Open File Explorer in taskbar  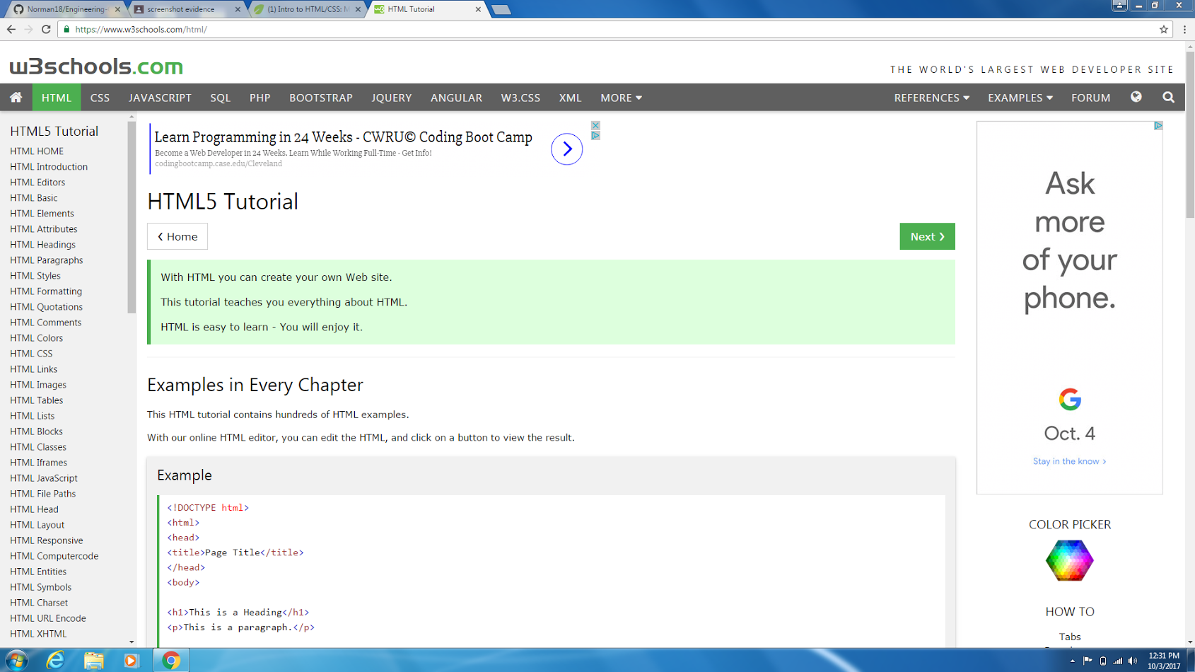93,661
